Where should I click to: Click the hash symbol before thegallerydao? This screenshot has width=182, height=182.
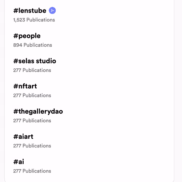click(x=16, y=111)
